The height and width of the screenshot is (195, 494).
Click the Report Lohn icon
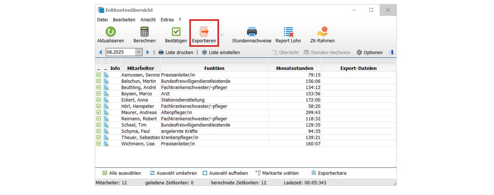288,32
